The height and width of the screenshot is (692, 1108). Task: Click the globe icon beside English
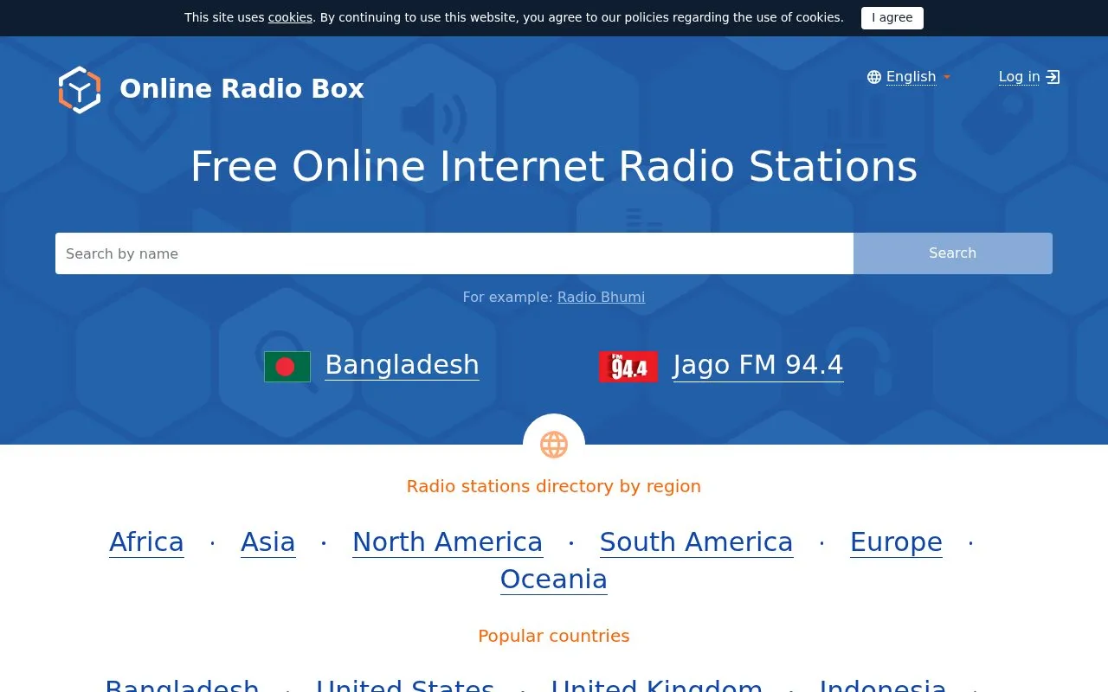tap(874, 77)
